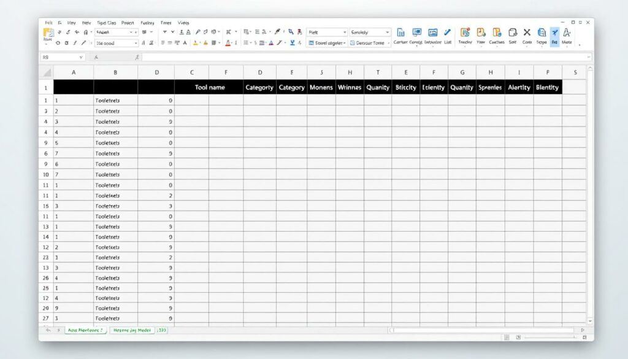The height and width of the screenshot is (359, 628).
Task: Select the Blentity header cell
Action: tap(548, 87)
